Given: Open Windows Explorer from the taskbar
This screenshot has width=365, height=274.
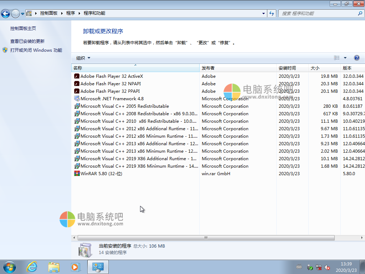Looking at the screenshot, I should point(54,267).
